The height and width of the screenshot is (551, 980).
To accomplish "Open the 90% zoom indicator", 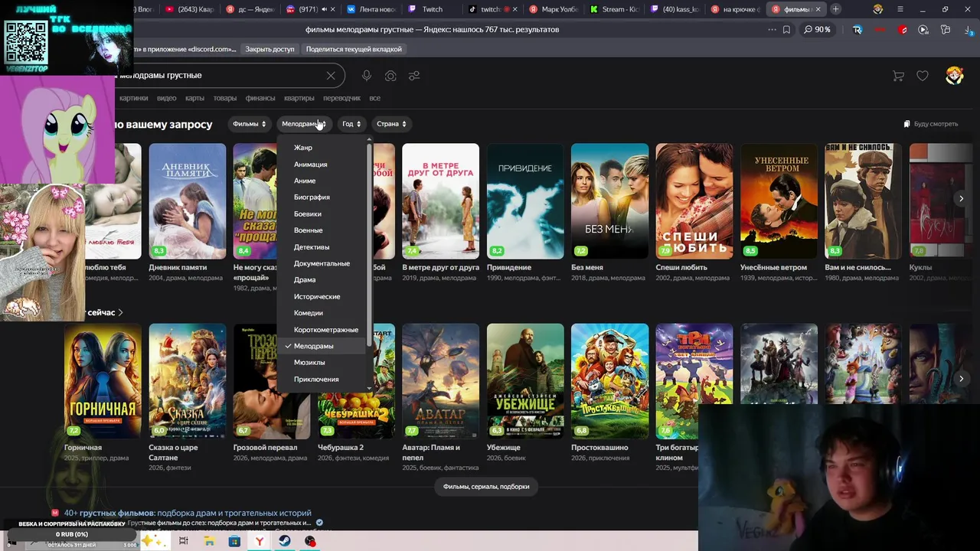I will point(817,29).
